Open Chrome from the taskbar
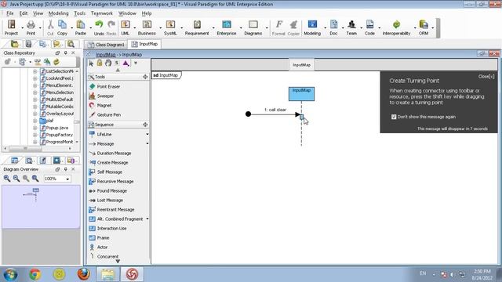 click(35, 274)
